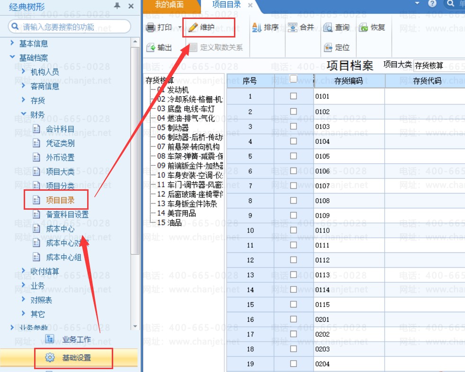Click the search box magnifier icon
The image size is (465, 372).
click(x=15, y=27)
